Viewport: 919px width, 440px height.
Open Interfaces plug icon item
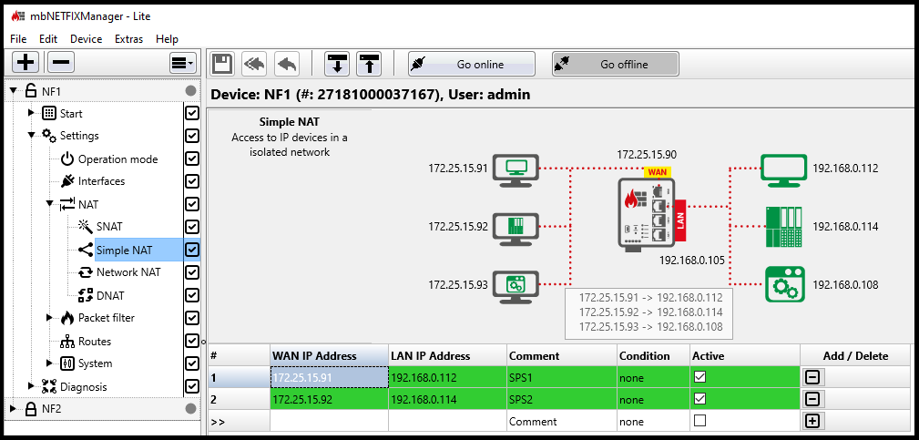(x=68, y=181)
